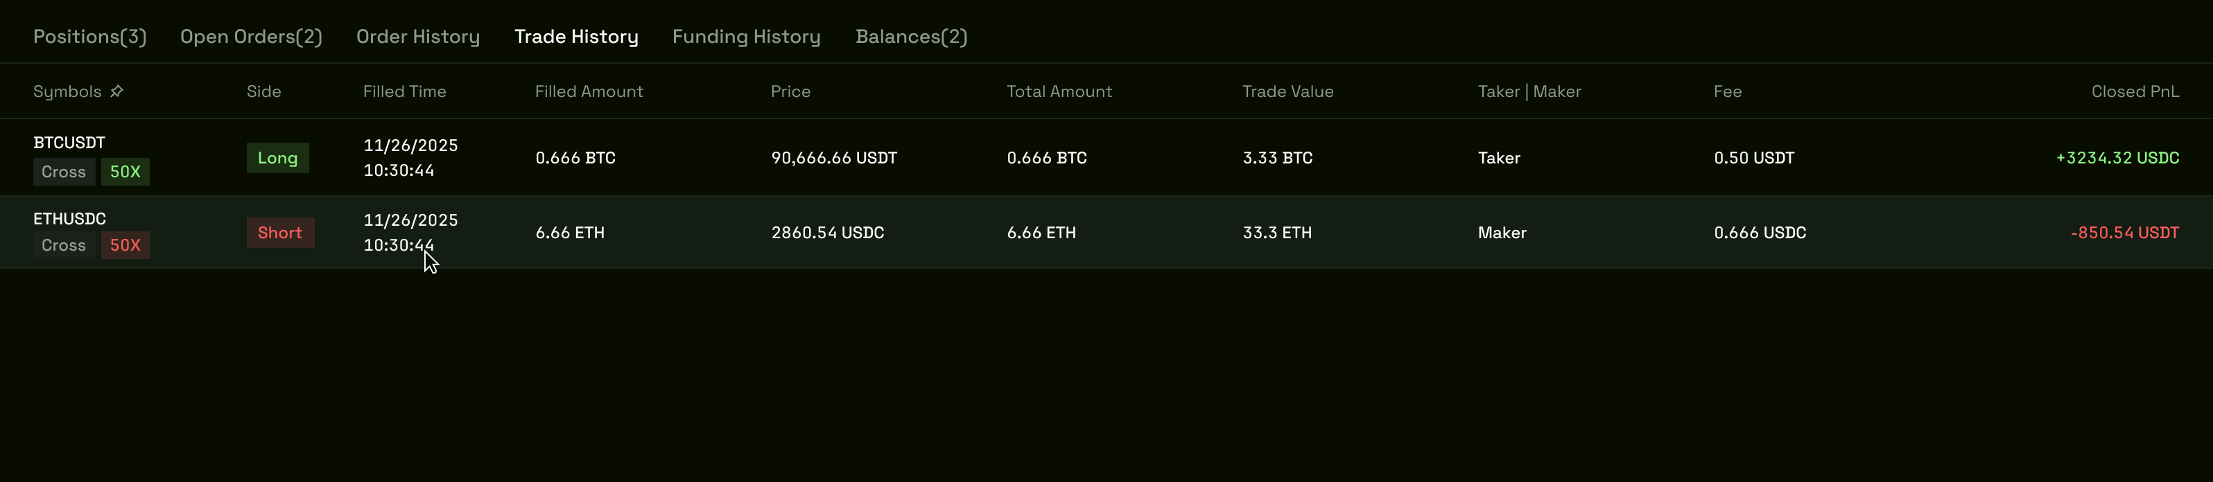This screenshot has width=2213, height=482.
Task: Switch to the Funding History tab
Action: point(746,37)
